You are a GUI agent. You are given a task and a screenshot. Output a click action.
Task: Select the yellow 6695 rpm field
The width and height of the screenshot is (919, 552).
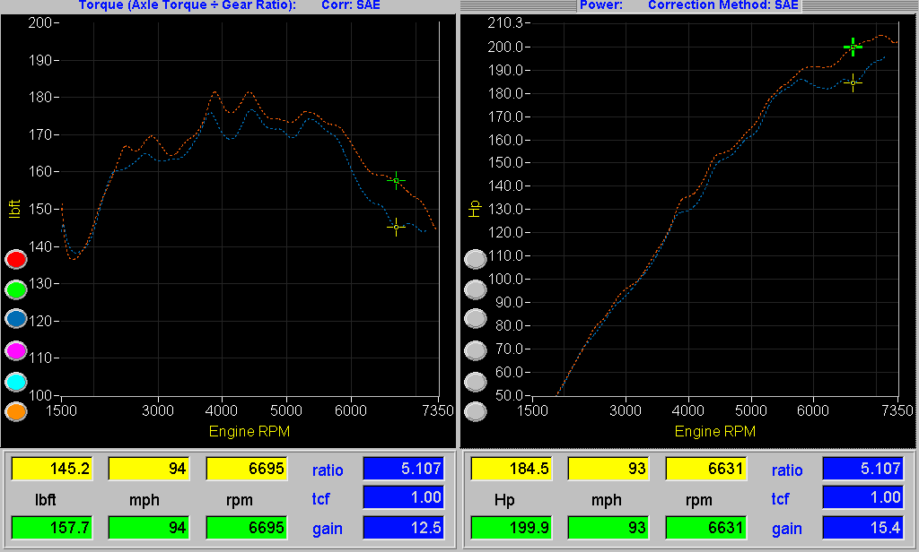point(247,469)
